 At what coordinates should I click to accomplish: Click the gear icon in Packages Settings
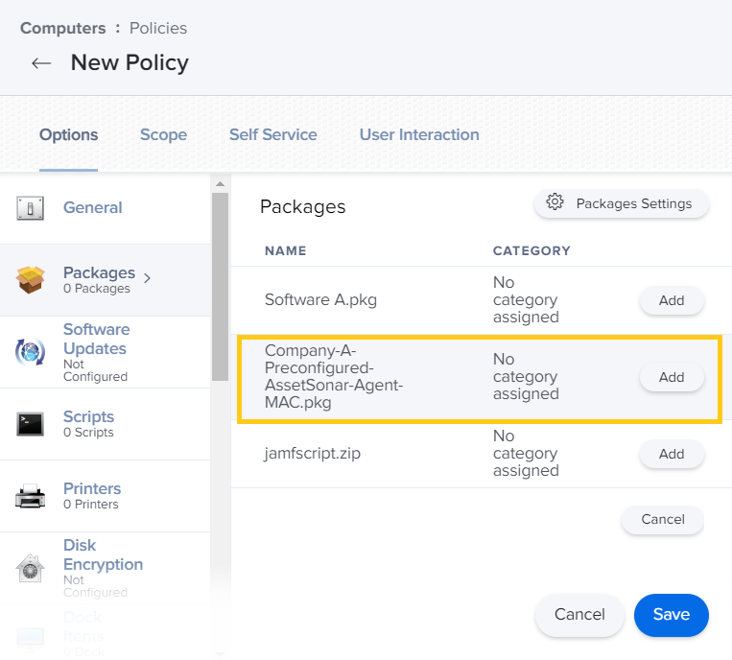click(x=555, y=203)
